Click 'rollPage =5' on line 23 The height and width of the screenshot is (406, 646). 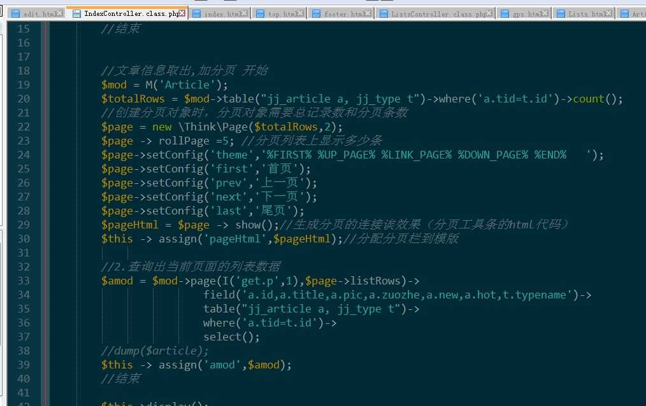coord(193,141)
